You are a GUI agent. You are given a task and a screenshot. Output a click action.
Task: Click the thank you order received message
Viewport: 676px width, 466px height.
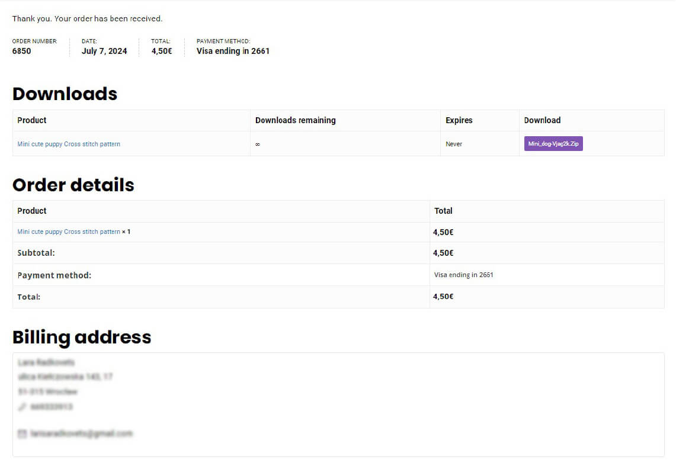coord(87,19)
